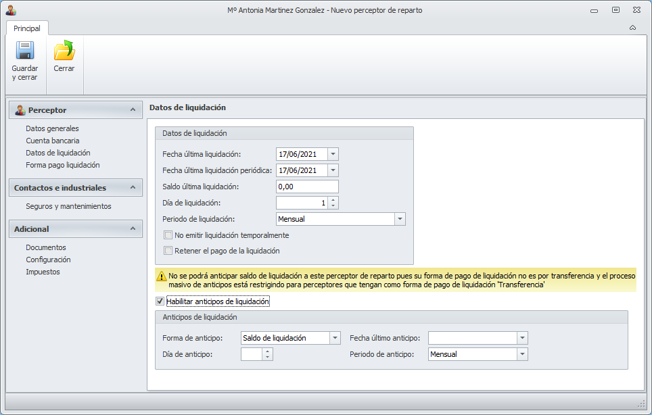Screen dimensions: 652x415
Task: Open the Principal ribbon tab
Action: point(27,28)
